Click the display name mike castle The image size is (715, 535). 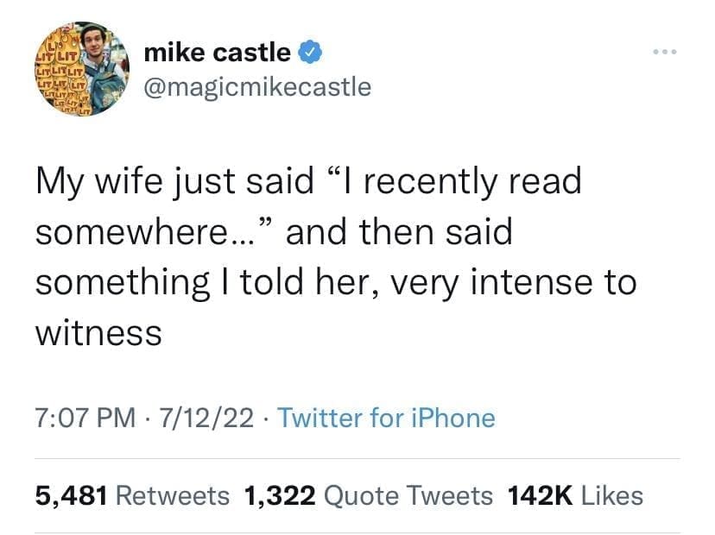pos(217,53)
